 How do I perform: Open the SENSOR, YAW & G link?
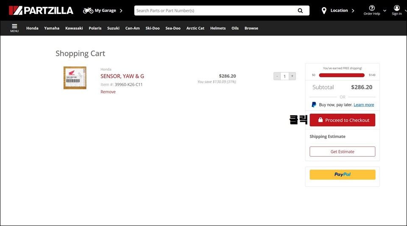[122, 76]
